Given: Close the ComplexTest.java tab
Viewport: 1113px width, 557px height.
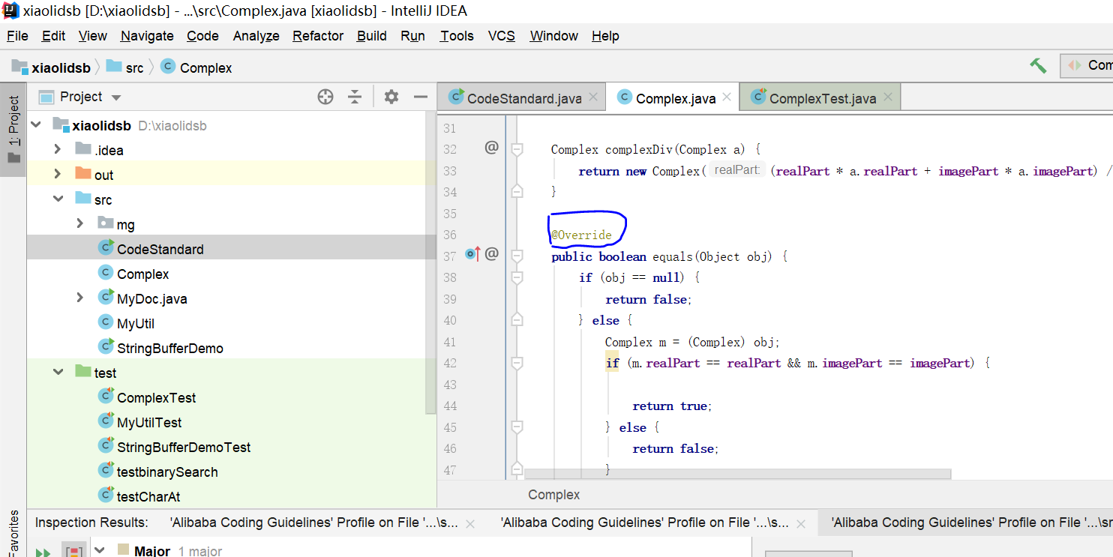Looking at the screenshot, I should click(x=888, y=97).
